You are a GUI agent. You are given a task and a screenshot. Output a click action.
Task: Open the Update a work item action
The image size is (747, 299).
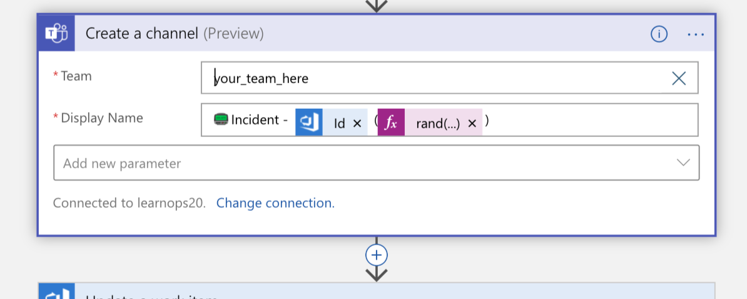click(377, 291)
